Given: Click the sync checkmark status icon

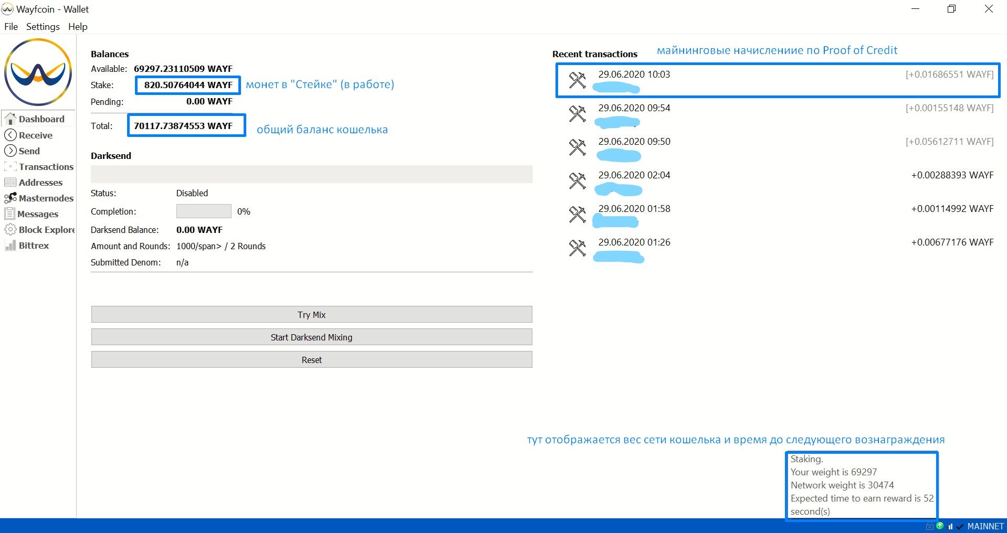Looking at the screenshot, I should coord(960,526).
